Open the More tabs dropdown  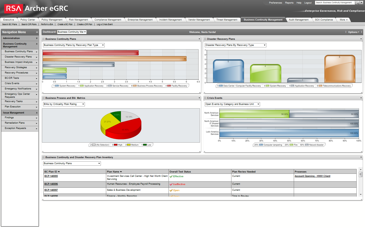pyautogui.click(x=343, y=20)
